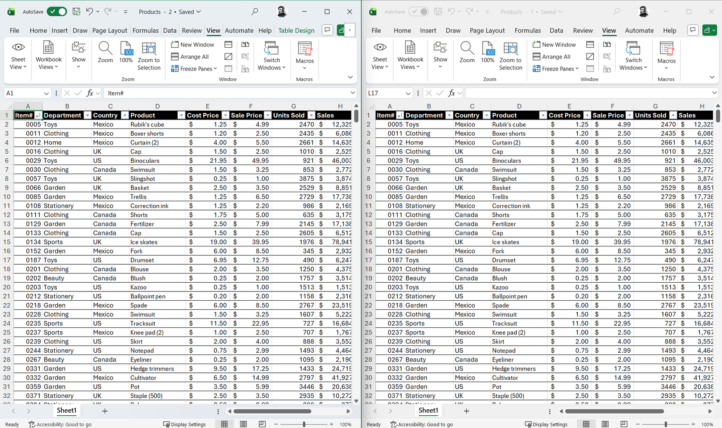722x428 pixels.
Task: Click the Save icon in Quick Access Toolbar
Action: pos(76,12)
